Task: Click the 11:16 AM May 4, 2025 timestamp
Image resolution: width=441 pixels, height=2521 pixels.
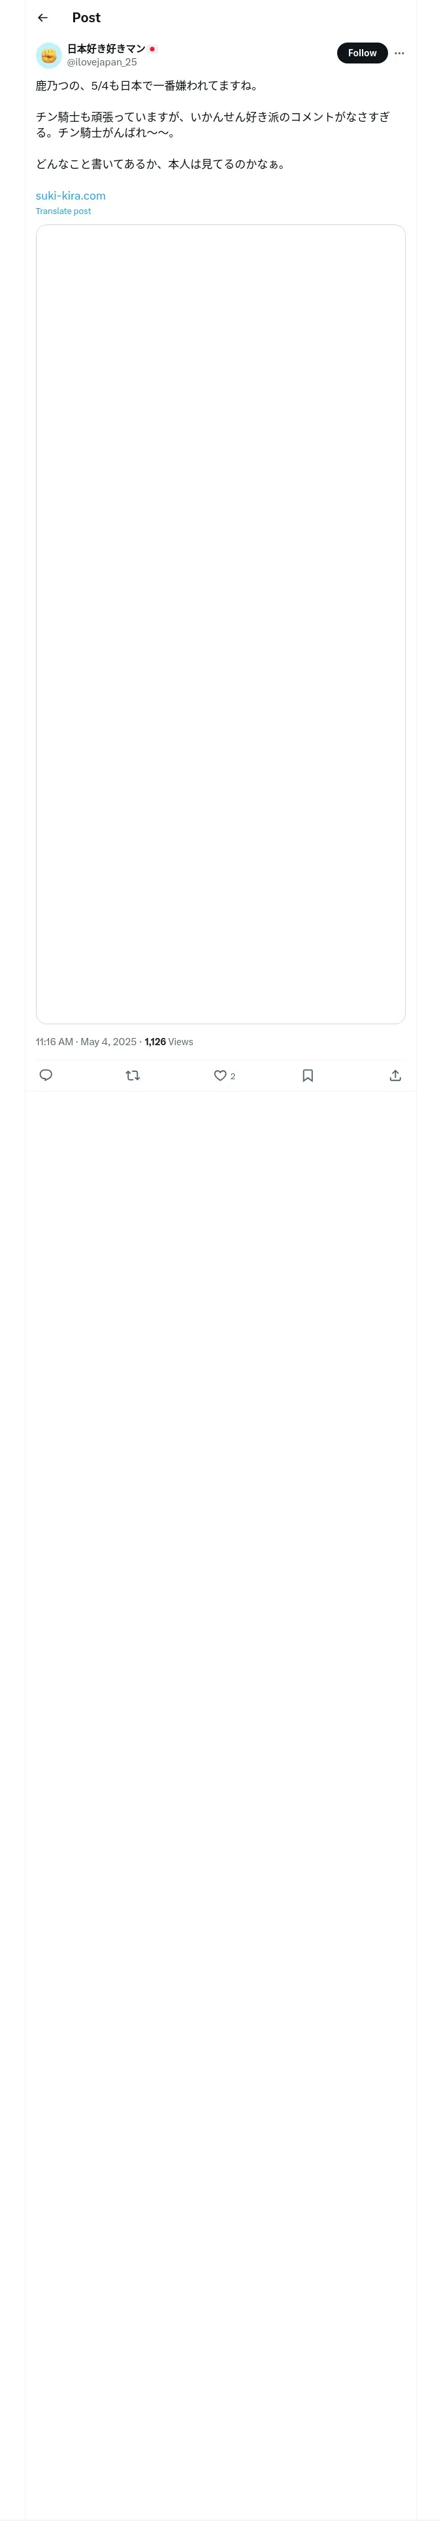Action: coord(86,1041)
